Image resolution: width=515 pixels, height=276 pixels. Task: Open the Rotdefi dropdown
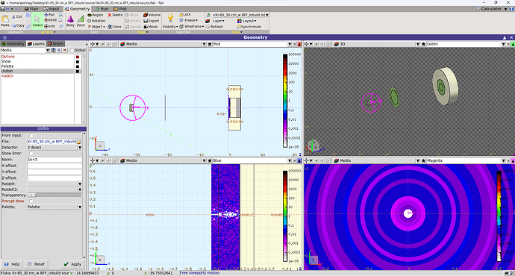pyautogui.click(x=79, y=184)
